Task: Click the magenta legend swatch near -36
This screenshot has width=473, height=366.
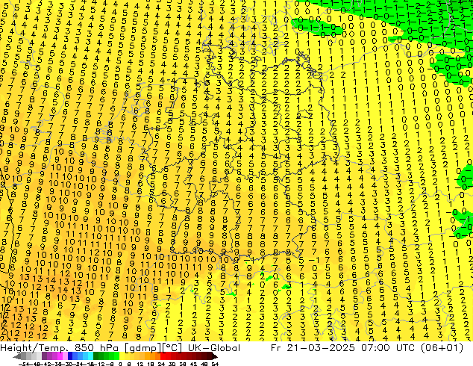Action: [60, 356]
